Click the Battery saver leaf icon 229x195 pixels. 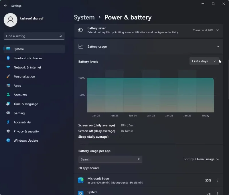(80, 30)
